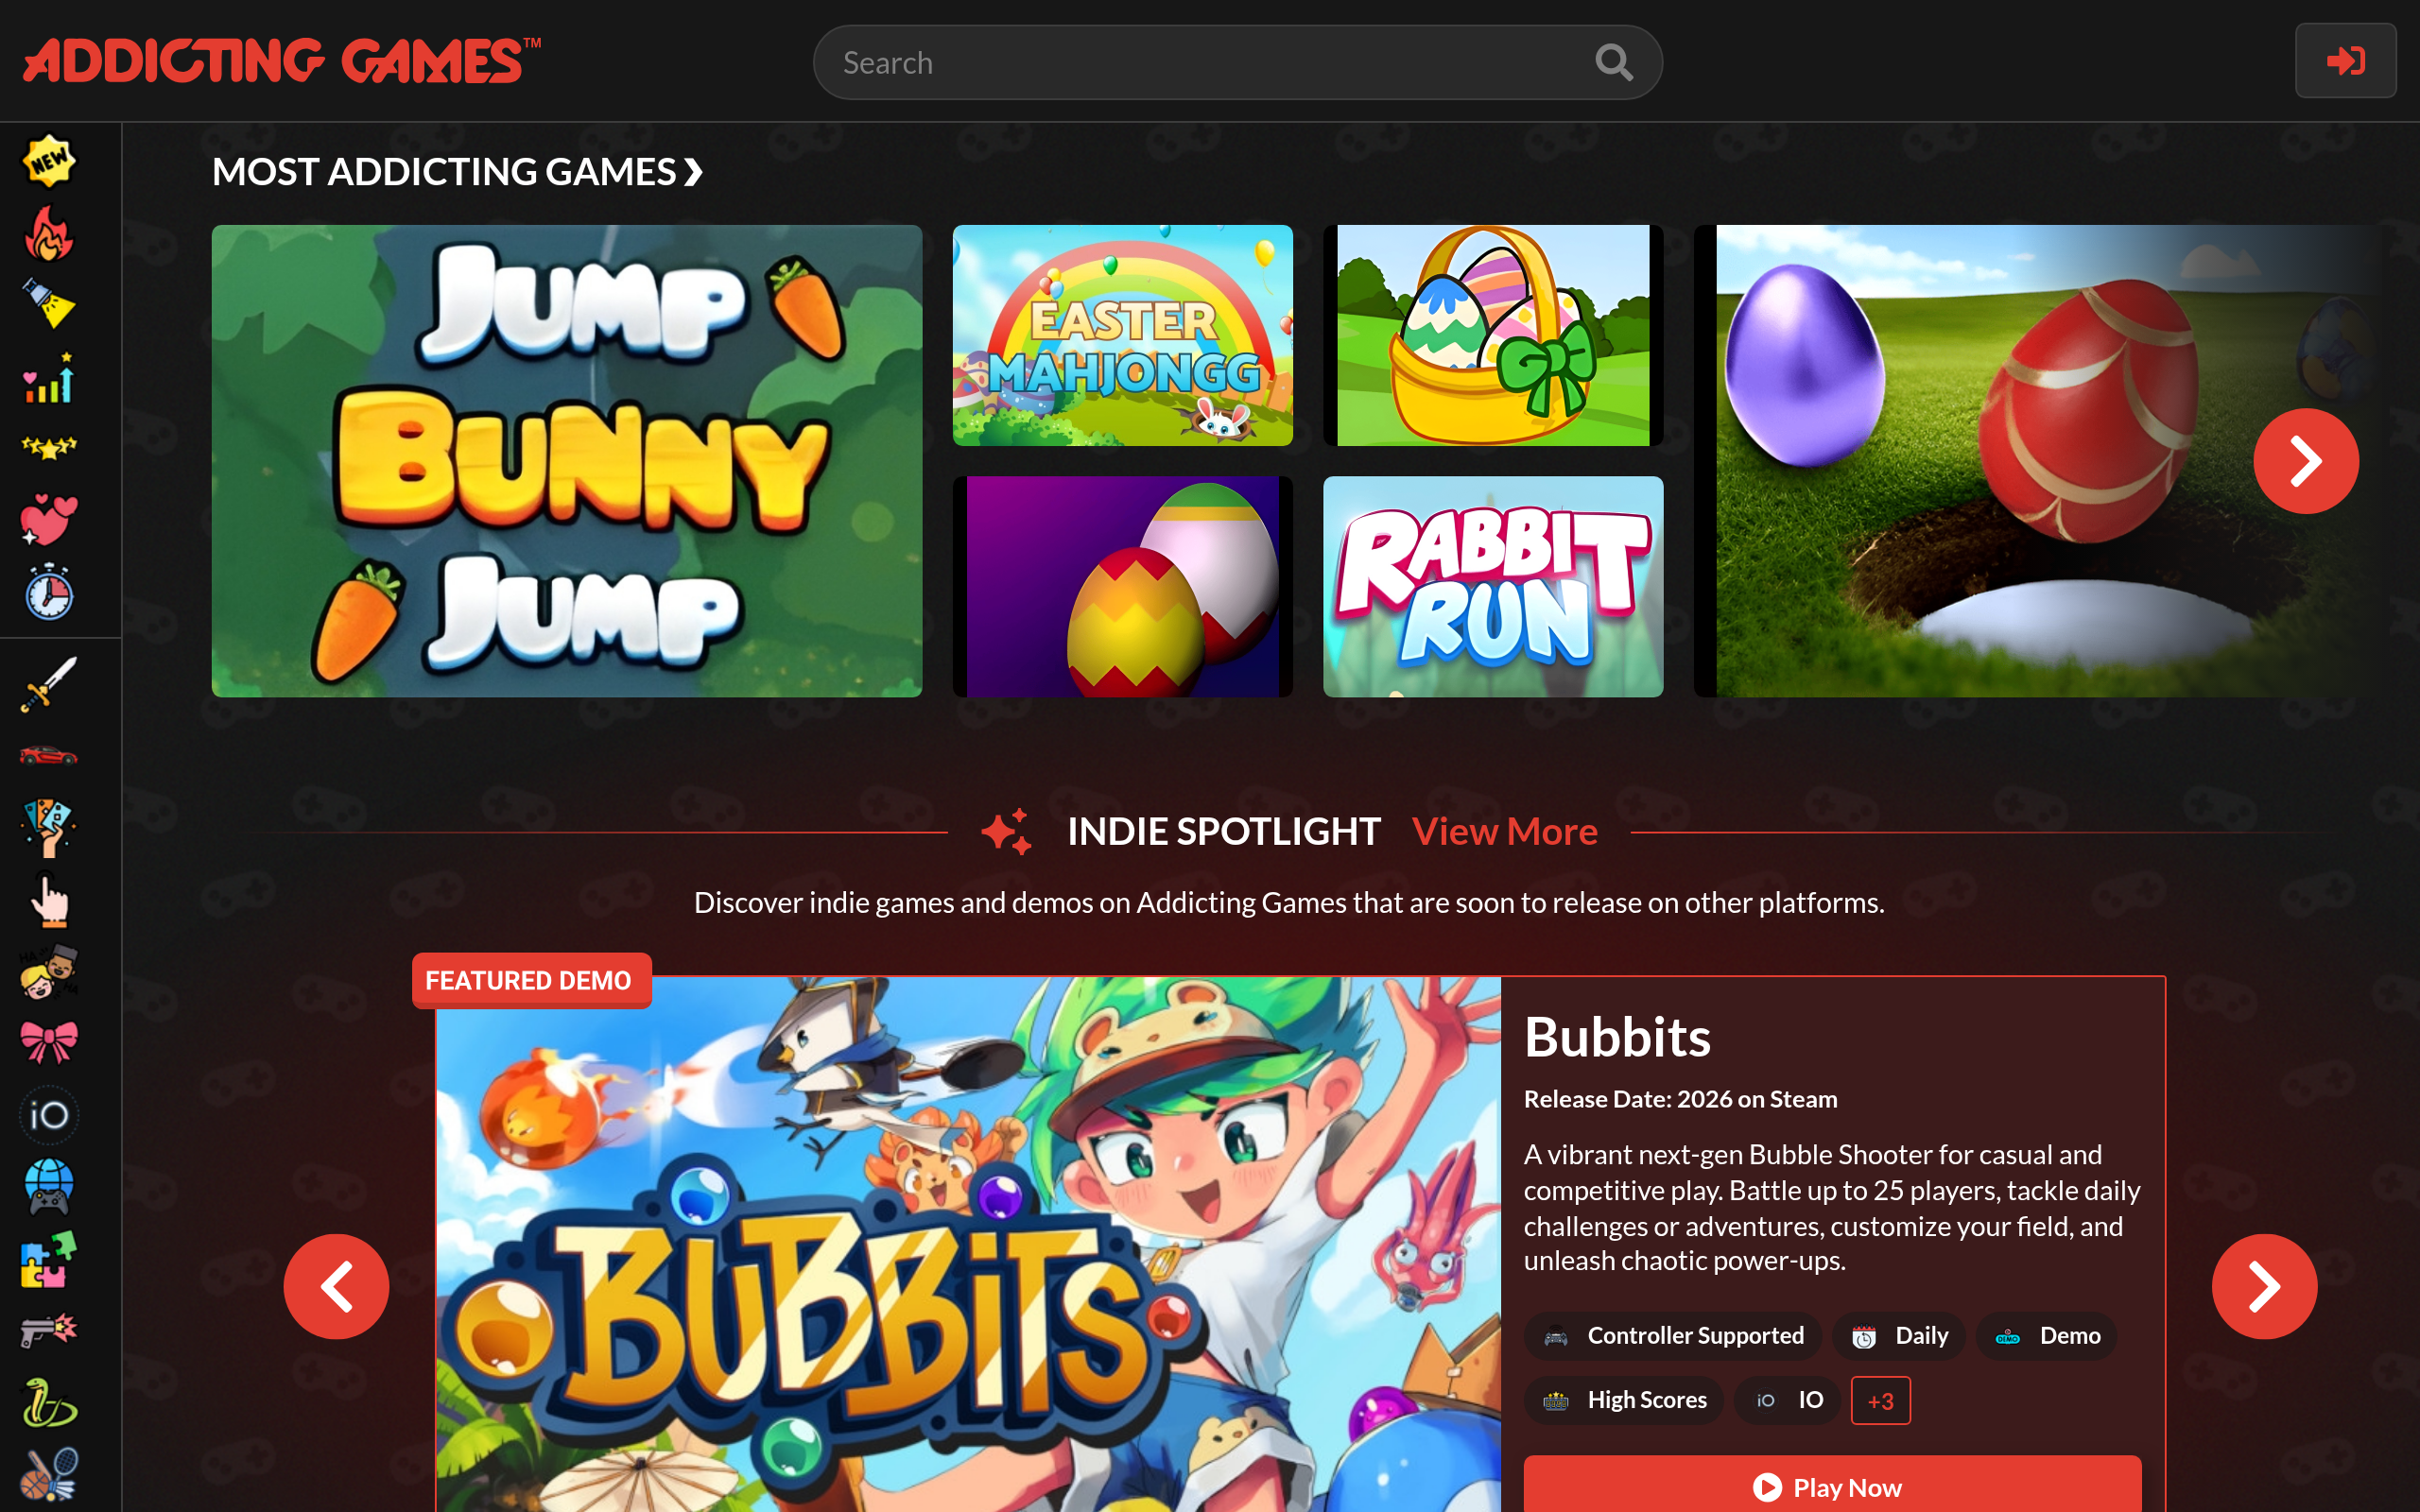Click the search magnifier icon
Image resolution: width=2420 pixels, height=1512 pixels.
pyautogui.click(x=1613, y=63)
